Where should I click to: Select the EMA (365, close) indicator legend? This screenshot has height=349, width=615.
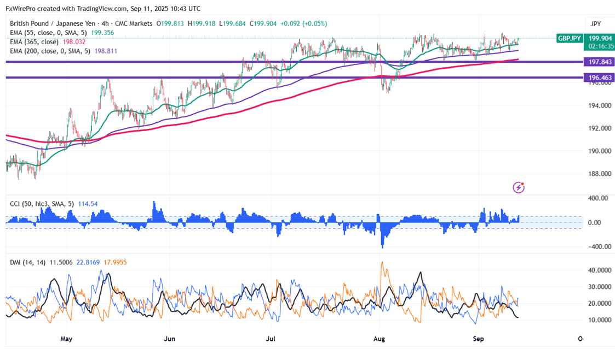pyautogui.click(x=34, y=42)
